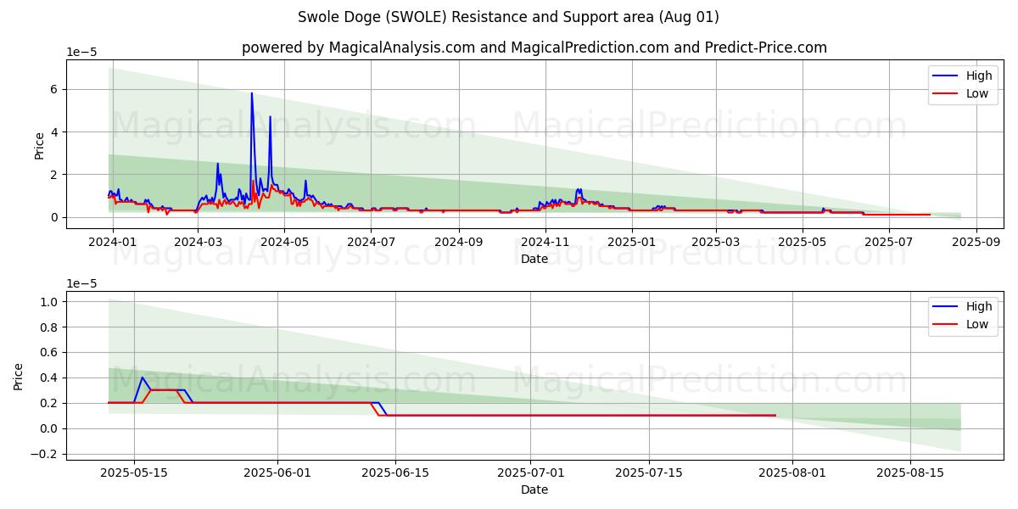Click 'Low' in the legend of the 2024–2025 monthly chart
Viewport: 1018px width, 509px height.
pyautogui.click(x=977, y=94)
